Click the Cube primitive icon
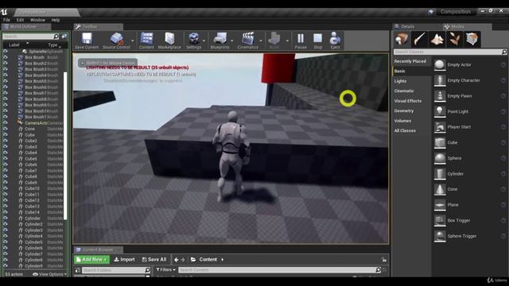 [440, 143]
